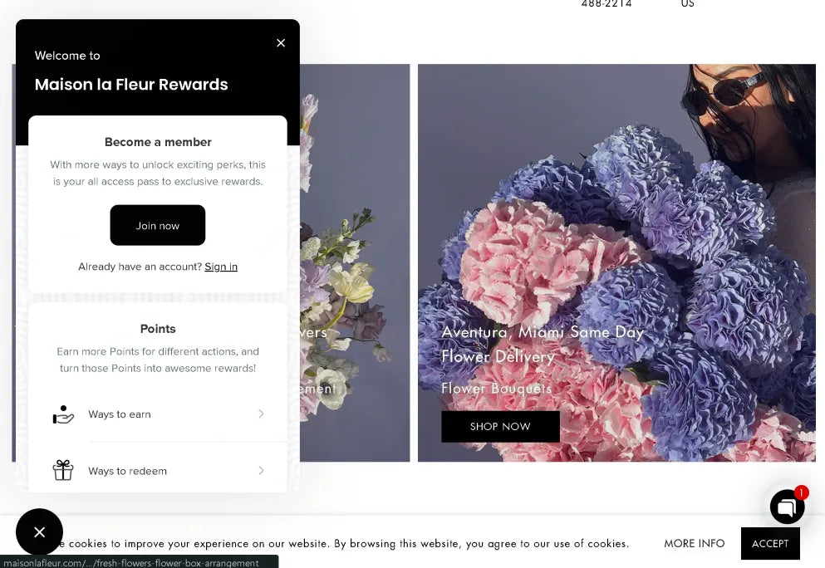
Task: Open the Sign in link
Action: (x=221, y=267)
